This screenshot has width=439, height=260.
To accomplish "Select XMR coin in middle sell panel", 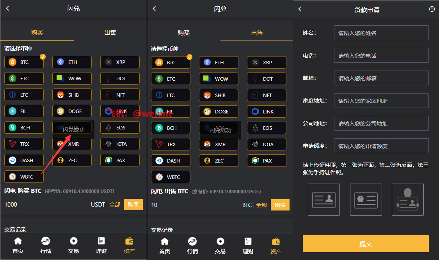I will 219,144.
